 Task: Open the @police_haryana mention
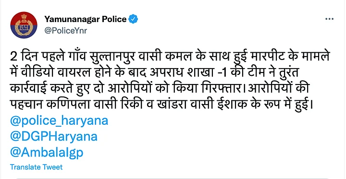[x=59, y=121]
